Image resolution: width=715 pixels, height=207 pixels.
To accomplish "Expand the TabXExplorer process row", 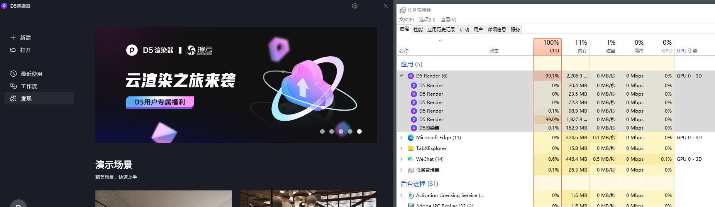I will [402, 148].
